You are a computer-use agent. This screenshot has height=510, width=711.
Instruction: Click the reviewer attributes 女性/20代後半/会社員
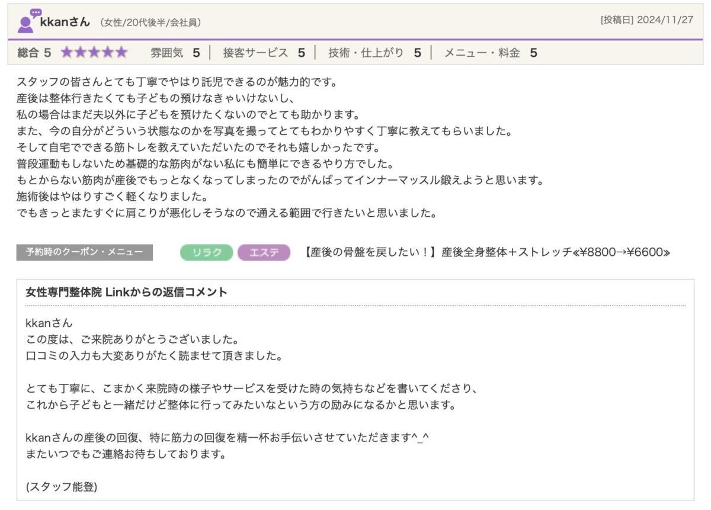coord(150,23)
